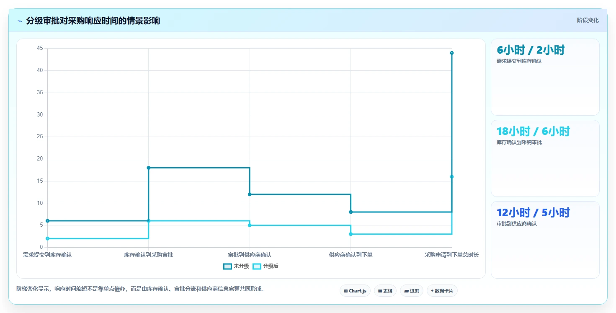Click the footnote starting 阶梯变化显示
616x313 pixels.
(x=141, y=289)
